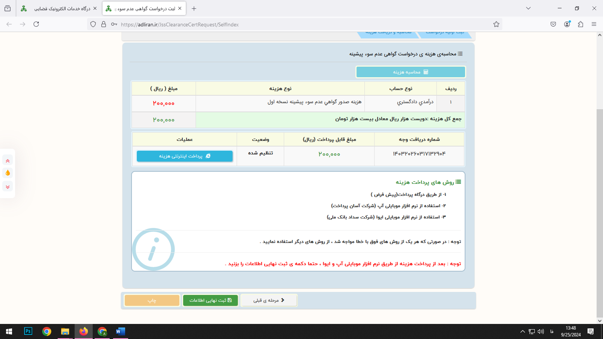Viewport: 603px width, 339px height.
Task: Click the محاسبه هزینه button
Action: click(x=410, y=72)
